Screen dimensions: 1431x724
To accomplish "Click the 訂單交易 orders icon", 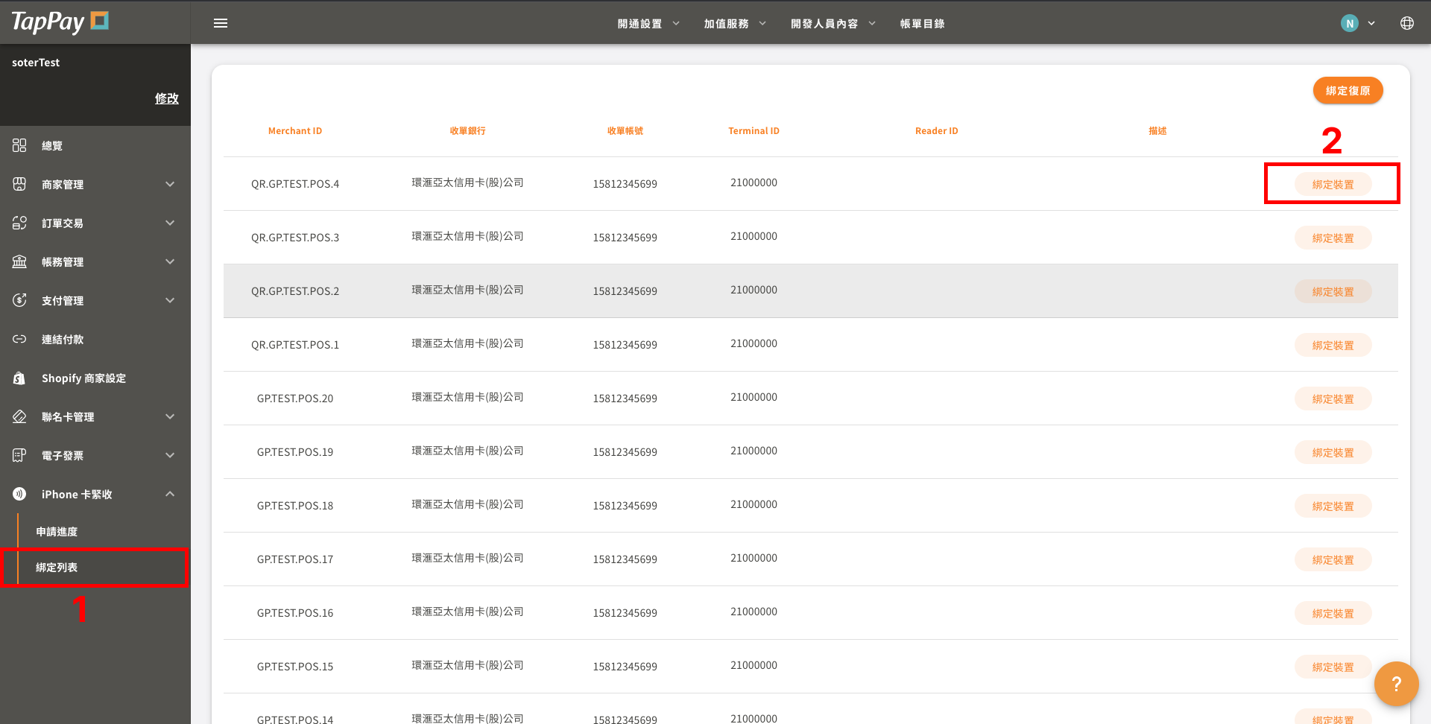I will [19, 223].
